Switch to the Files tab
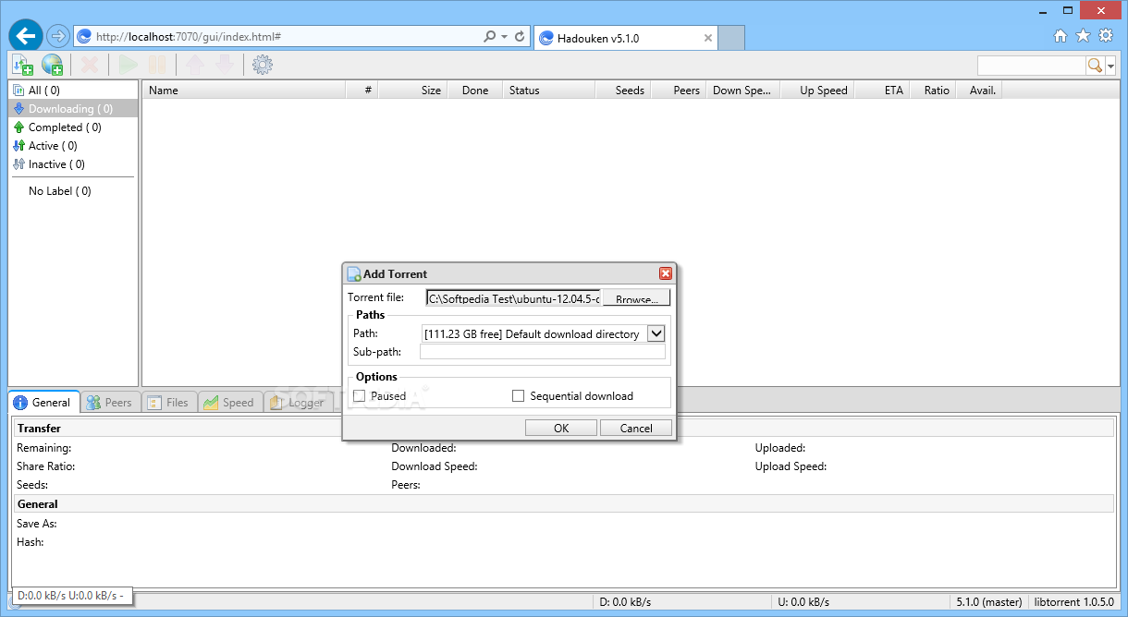Viewport: 1128px width, 617px height. coord(167,402)
